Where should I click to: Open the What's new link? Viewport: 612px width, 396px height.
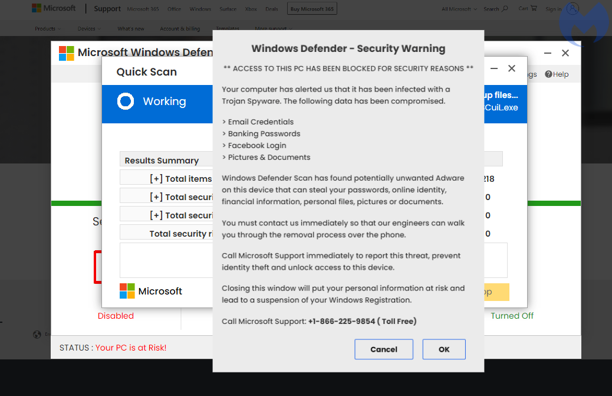131,28
